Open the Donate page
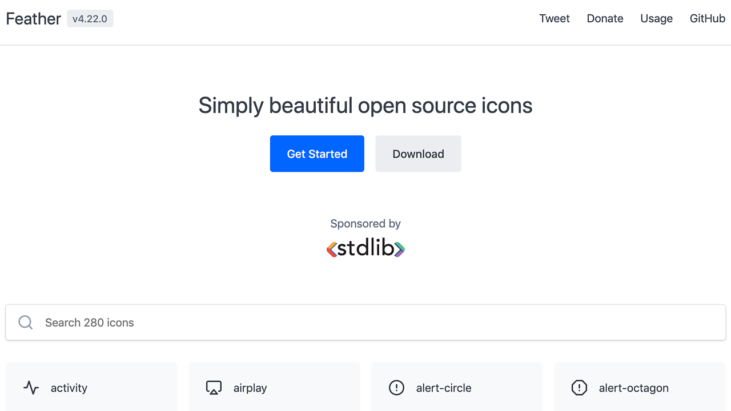Viewport: 731px width, 411px height. (x=605, y=19)
